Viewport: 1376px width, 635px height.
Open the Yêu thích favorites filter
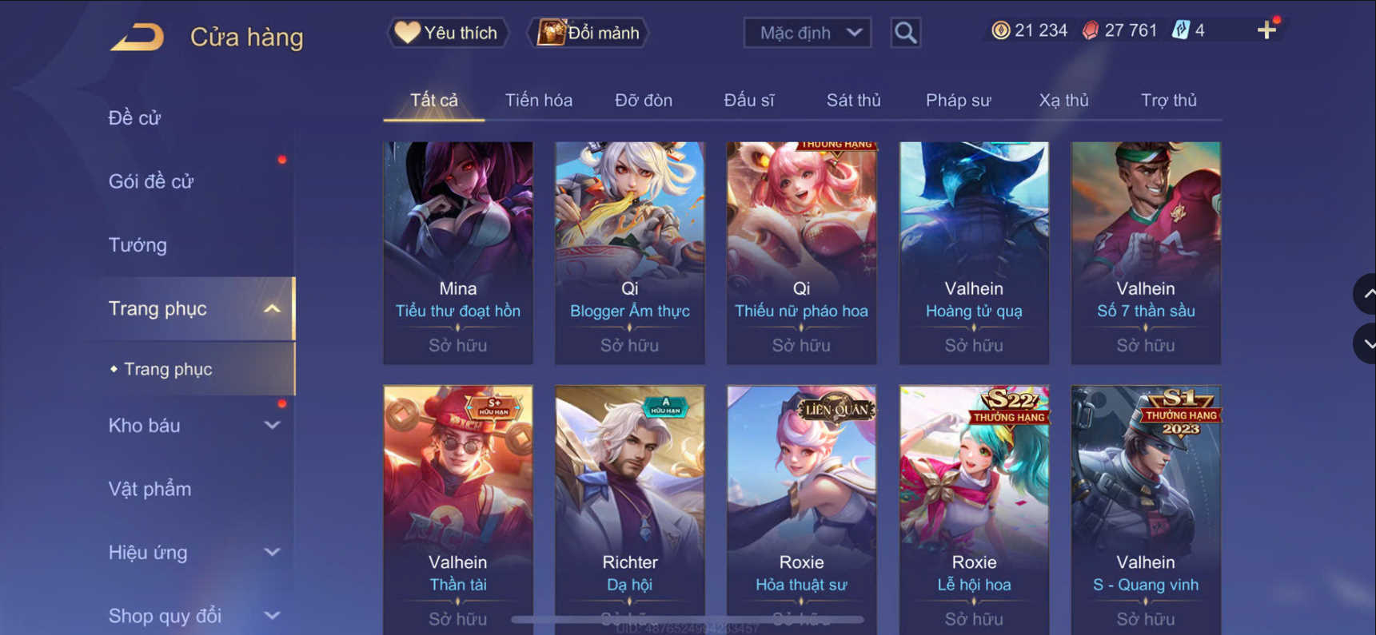[448, 33]
